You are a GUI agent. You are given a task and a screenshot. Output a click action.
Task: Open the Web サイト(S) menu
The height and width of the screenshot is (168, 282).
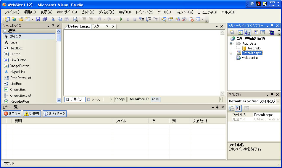tap(67, 12)
